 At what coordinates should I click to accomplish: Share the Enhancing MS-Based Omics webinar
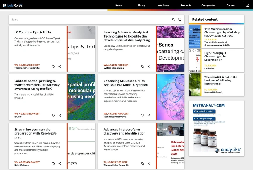pyautogui.click(x=149, y=115)
